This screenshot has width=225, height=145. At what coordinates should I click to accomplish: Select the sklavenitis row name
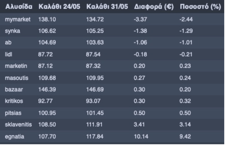(x=18, y=125)
